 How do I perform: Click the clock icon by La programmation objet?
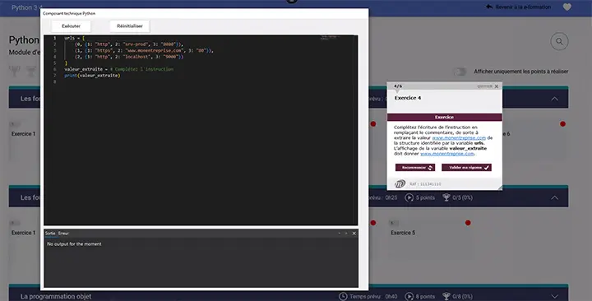[x=342, y=296]
